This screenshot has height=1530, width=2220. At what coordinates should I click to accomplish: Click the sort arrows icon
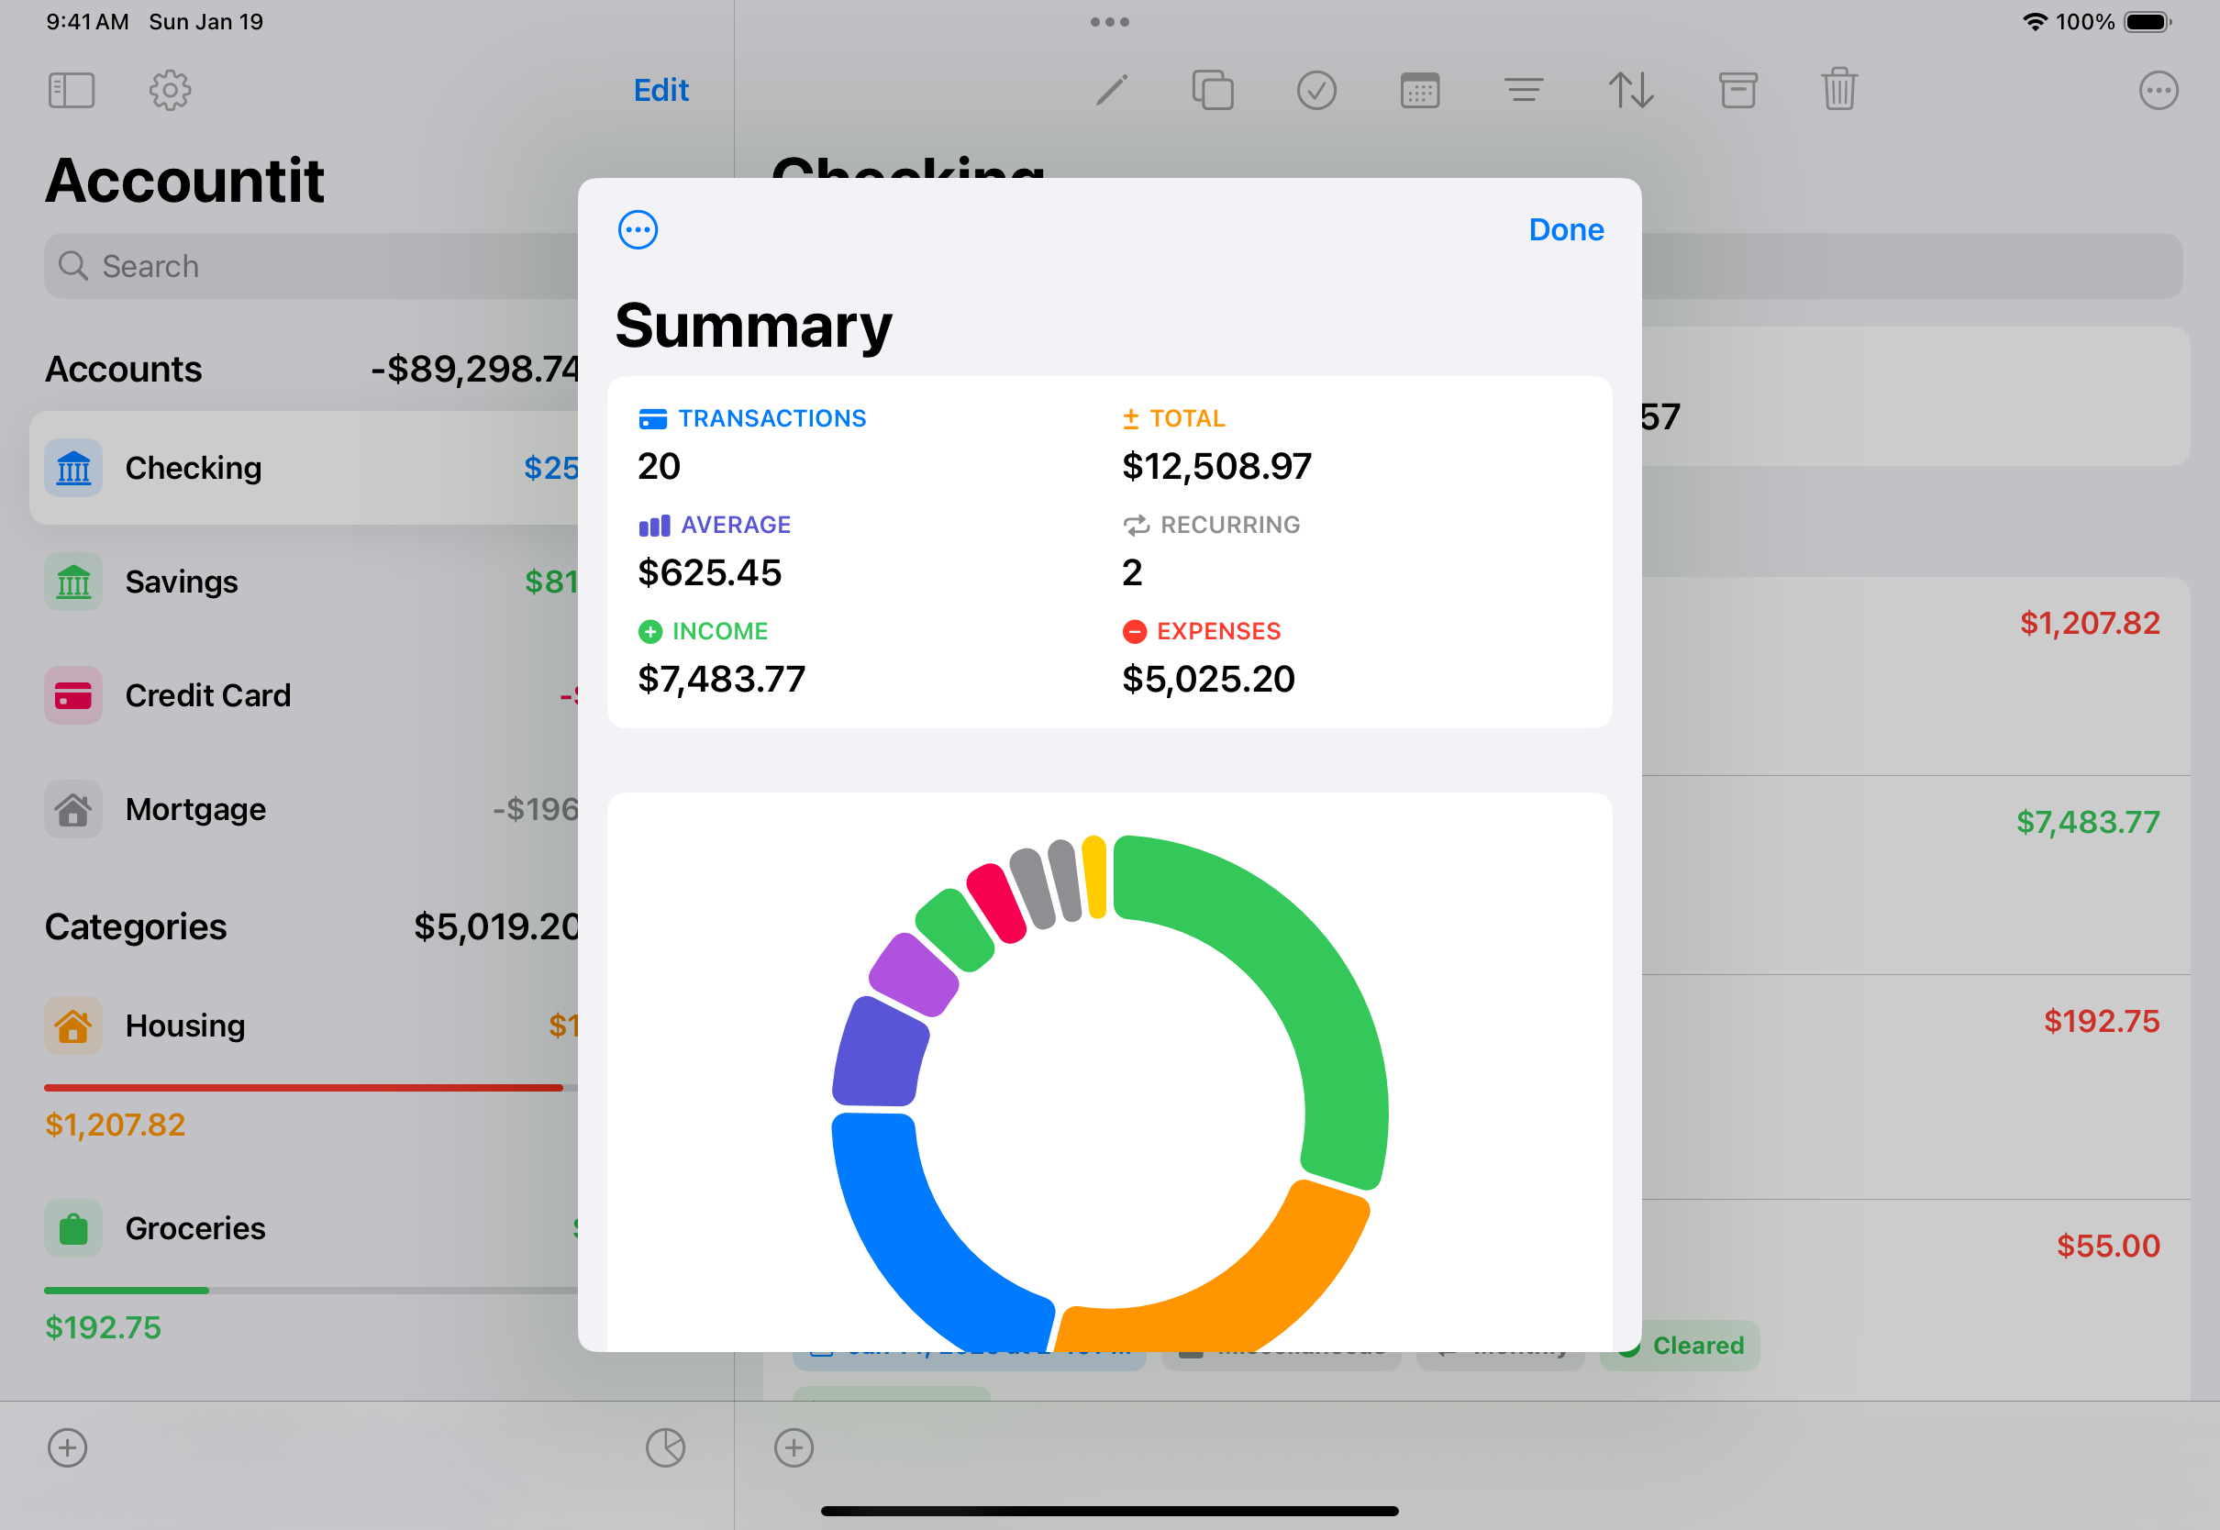(1630, 91)
